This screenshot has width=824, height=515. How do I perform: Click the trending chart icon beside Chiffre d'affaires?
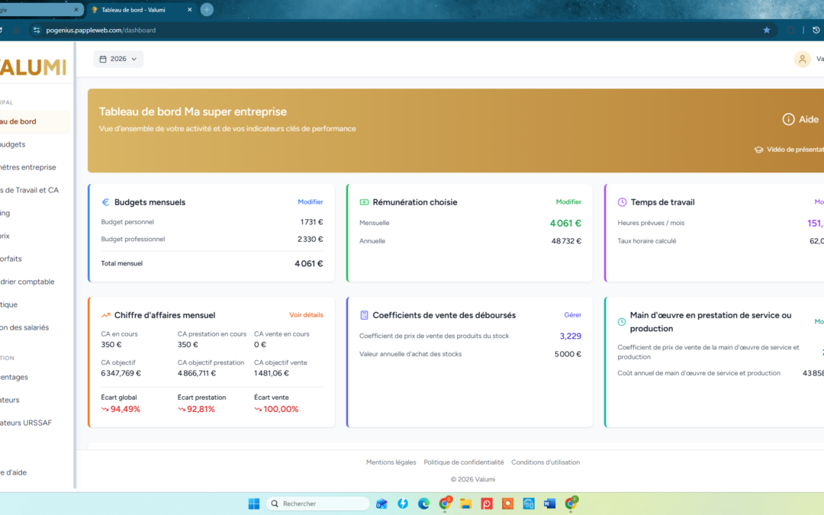tap(106, 315)
